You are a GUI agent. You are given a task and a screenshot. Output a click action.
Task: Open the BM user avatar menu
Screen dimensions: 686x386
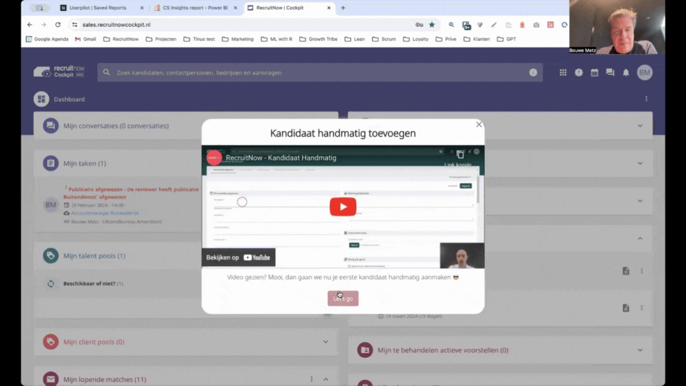click(644, 73)
